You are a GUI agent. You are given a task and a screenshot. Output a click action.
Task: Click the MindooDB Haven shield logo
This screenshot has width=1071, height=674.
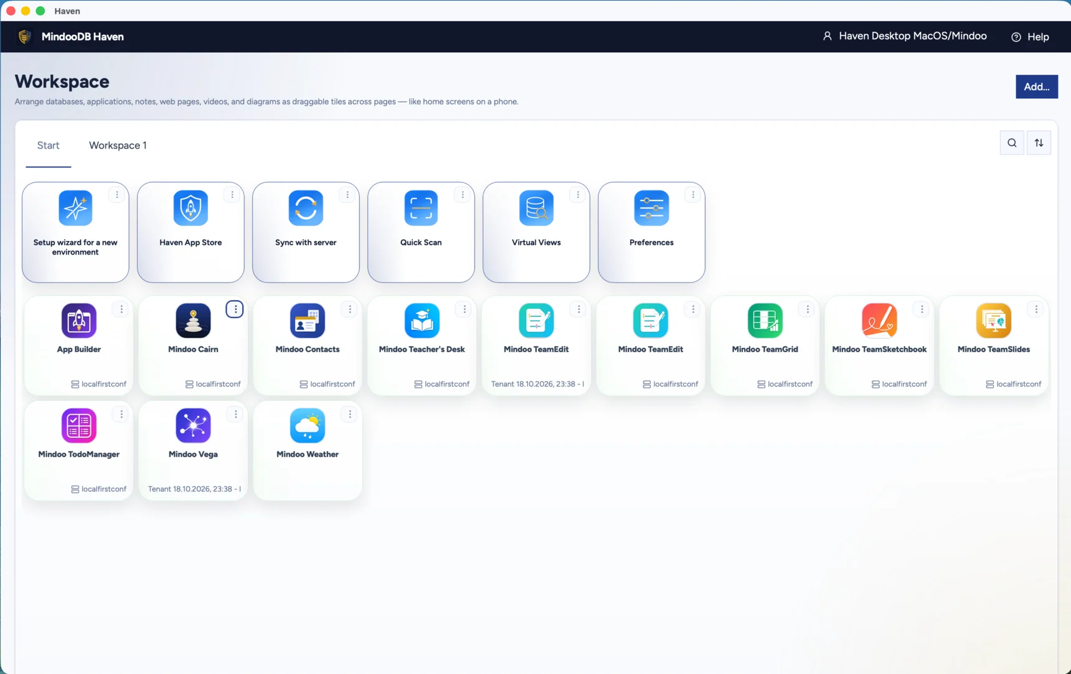pos(24,37)
